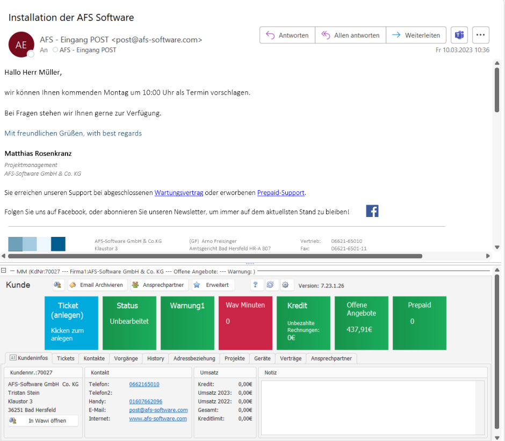Switch to the Tickets tab
This screenshot has height=441, width=505.
point(66,358)
